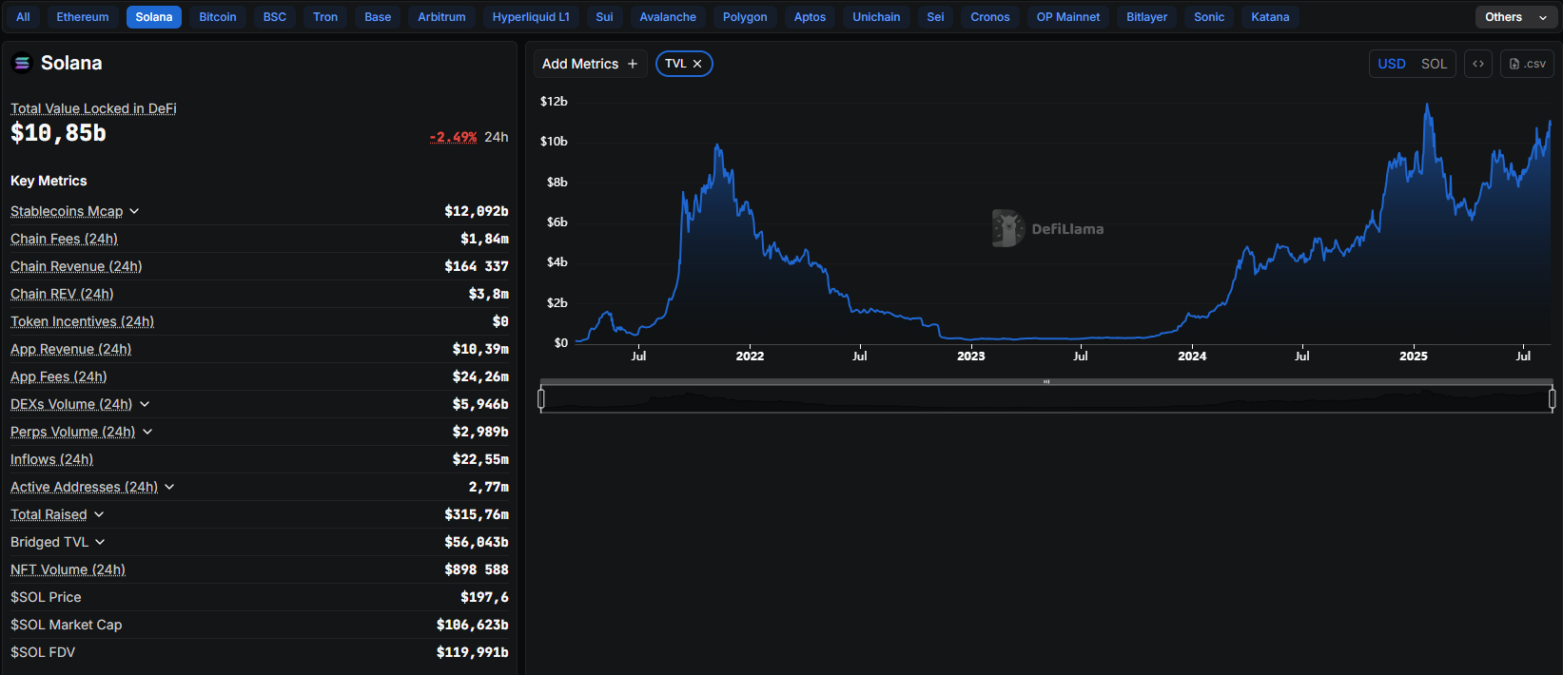Click the Stablecoins Mcap value $12,092b
This screenshot has width=1563, height=675.
[x=477, y=211]
